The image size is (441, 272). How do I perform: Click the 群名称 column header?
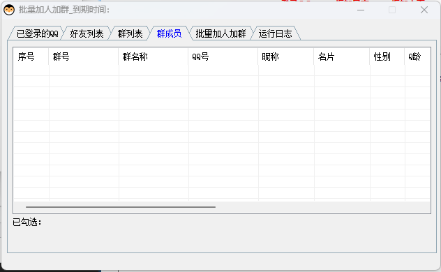[x=154, y=56]
